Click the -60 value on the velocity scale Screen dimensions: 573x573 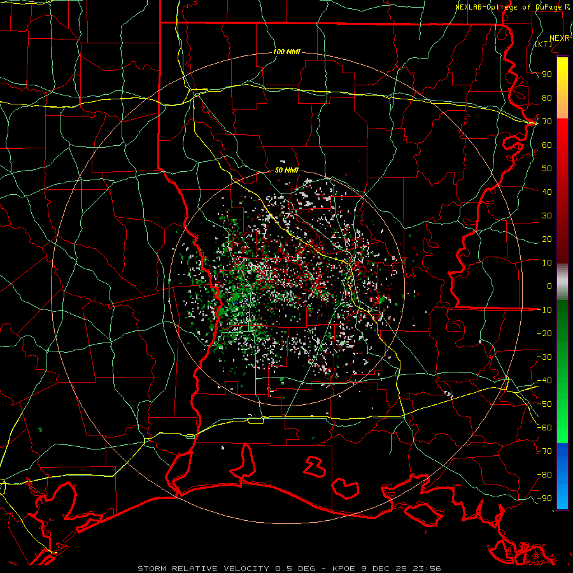[x=544, y=428]
